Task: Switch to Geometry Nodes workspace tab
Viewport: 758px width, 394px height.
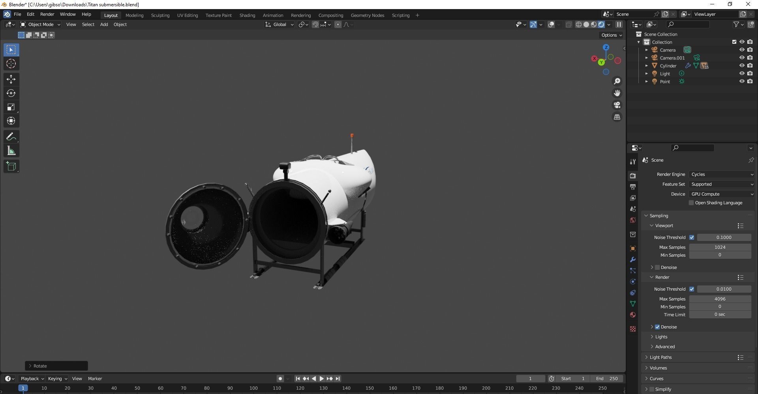Action: point(367,15)
